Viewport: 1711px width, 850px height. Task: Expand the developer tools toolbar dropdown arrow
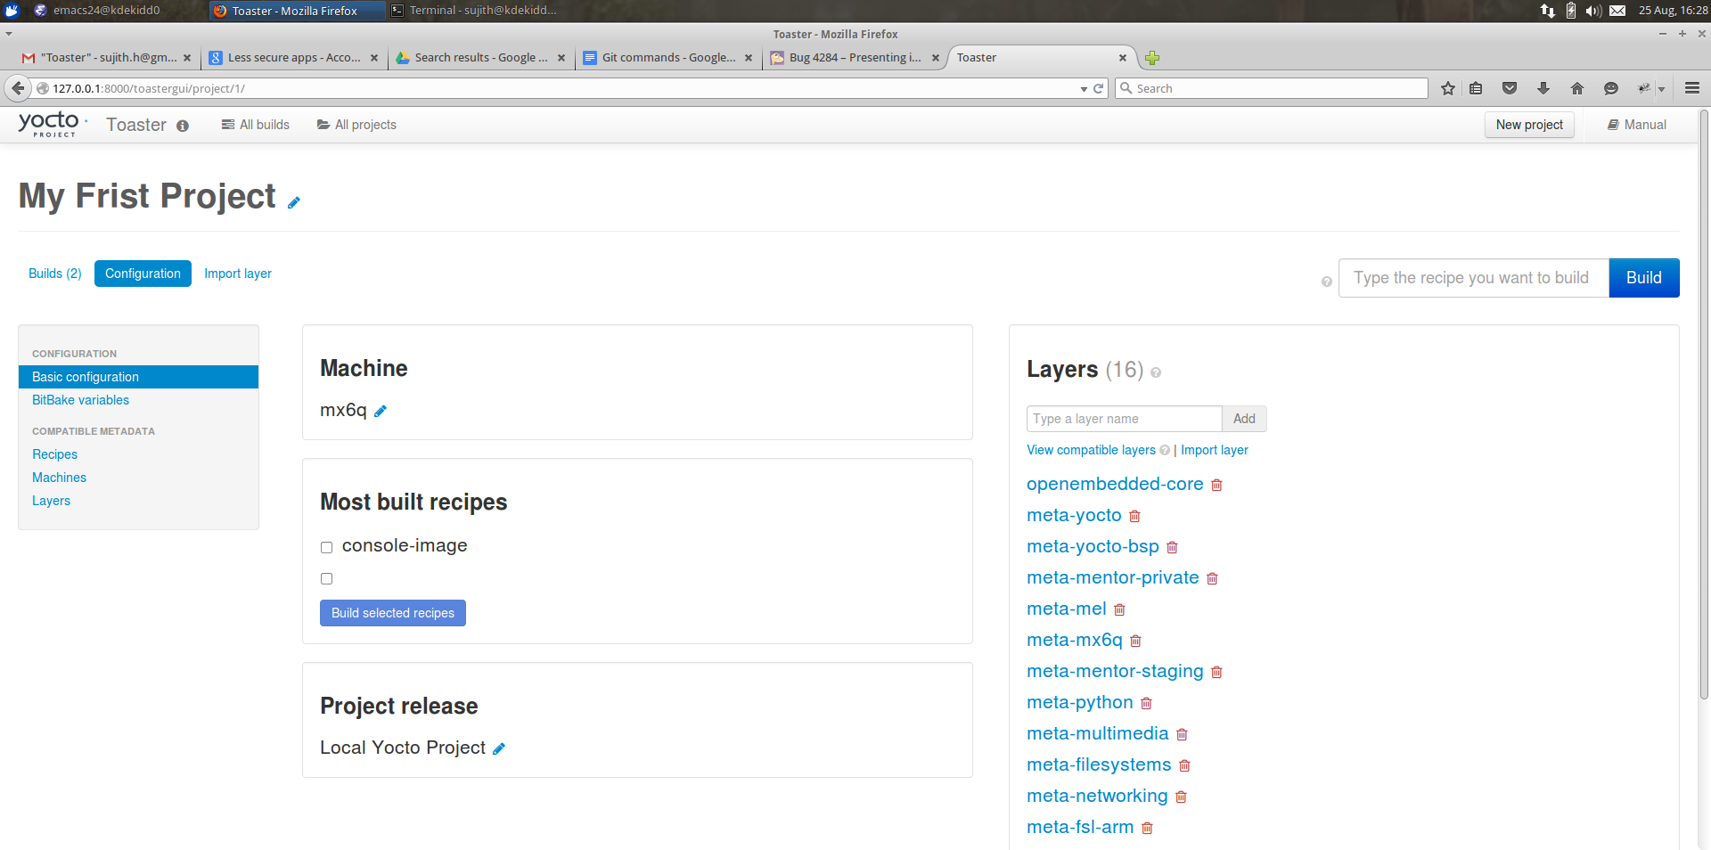click(1661, 89)
